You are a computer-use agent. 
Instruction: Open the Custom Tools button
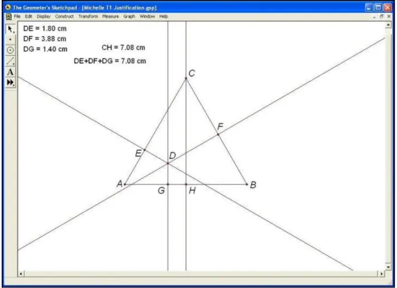[x=10, y=82]
